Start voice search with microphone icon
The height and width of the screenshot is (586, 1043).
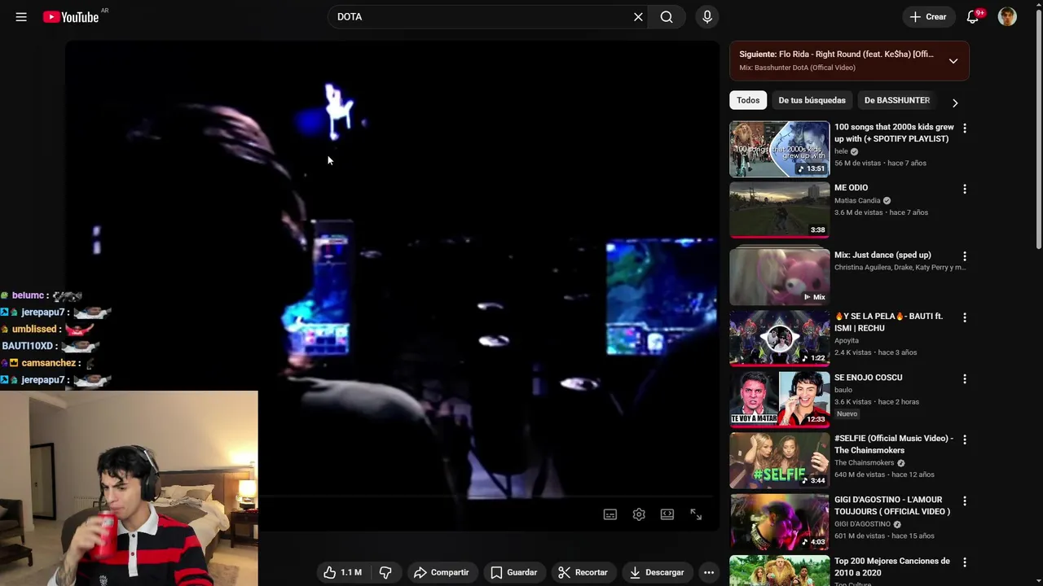(x=707, y=16)
